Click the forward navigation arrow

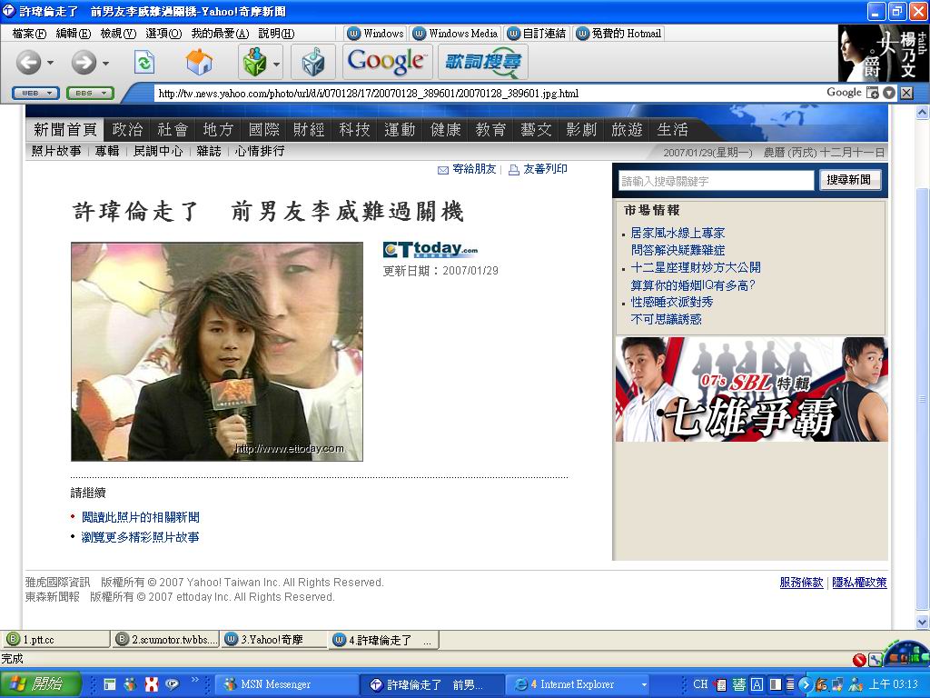tap(83, 64)
